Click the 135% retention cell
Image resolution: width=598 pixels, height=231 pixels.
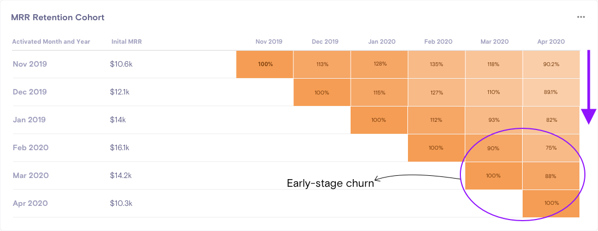click(436, 64)
